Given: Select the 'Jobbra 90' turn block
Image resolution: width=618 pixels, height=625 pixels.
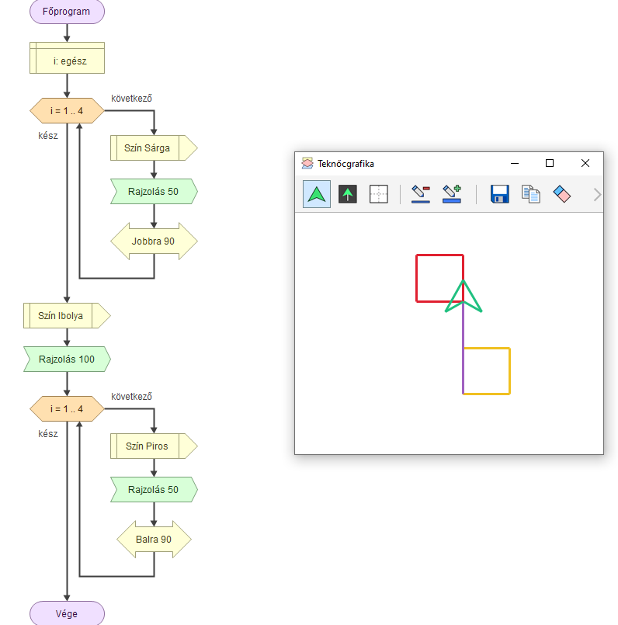Looking at the screenshot, I should click(x=153, y=241).
